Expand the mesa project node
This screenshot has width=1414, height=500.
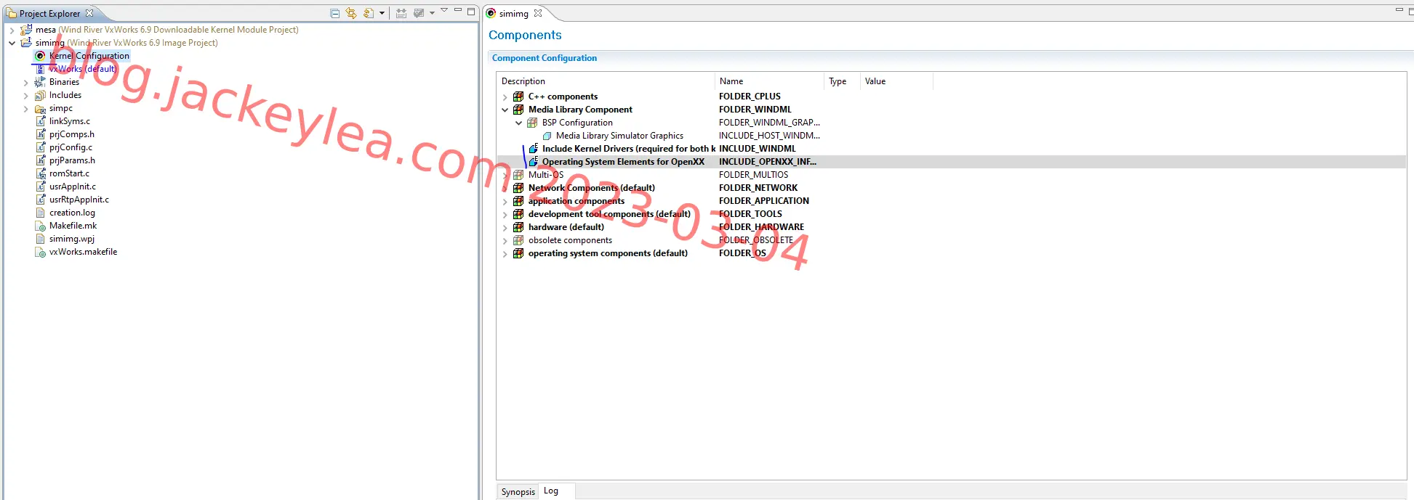12,30
